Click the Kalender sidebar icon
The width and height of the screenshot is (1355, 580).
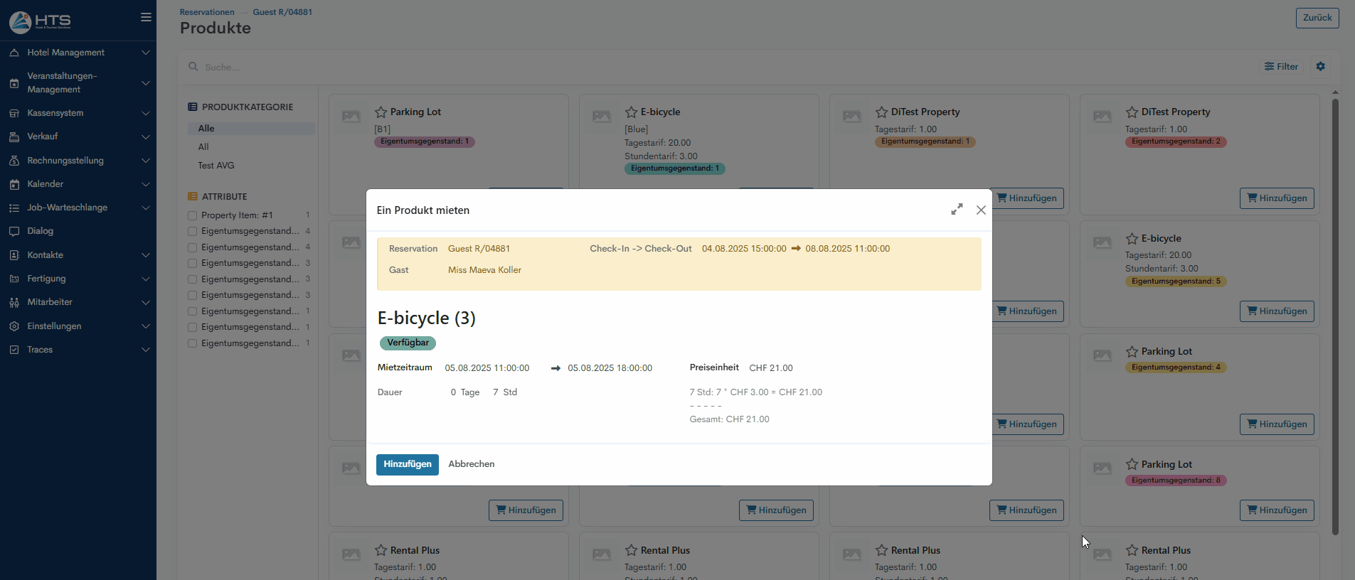(x=14, y=184)
